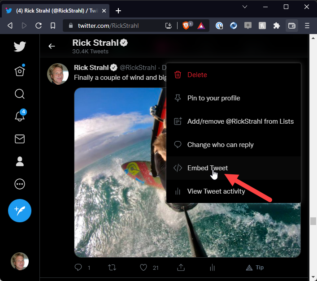Viewport: 317px width, 281px height.
Task: Compose a new tweet with blue button
Action: click(x=20, y=211)
